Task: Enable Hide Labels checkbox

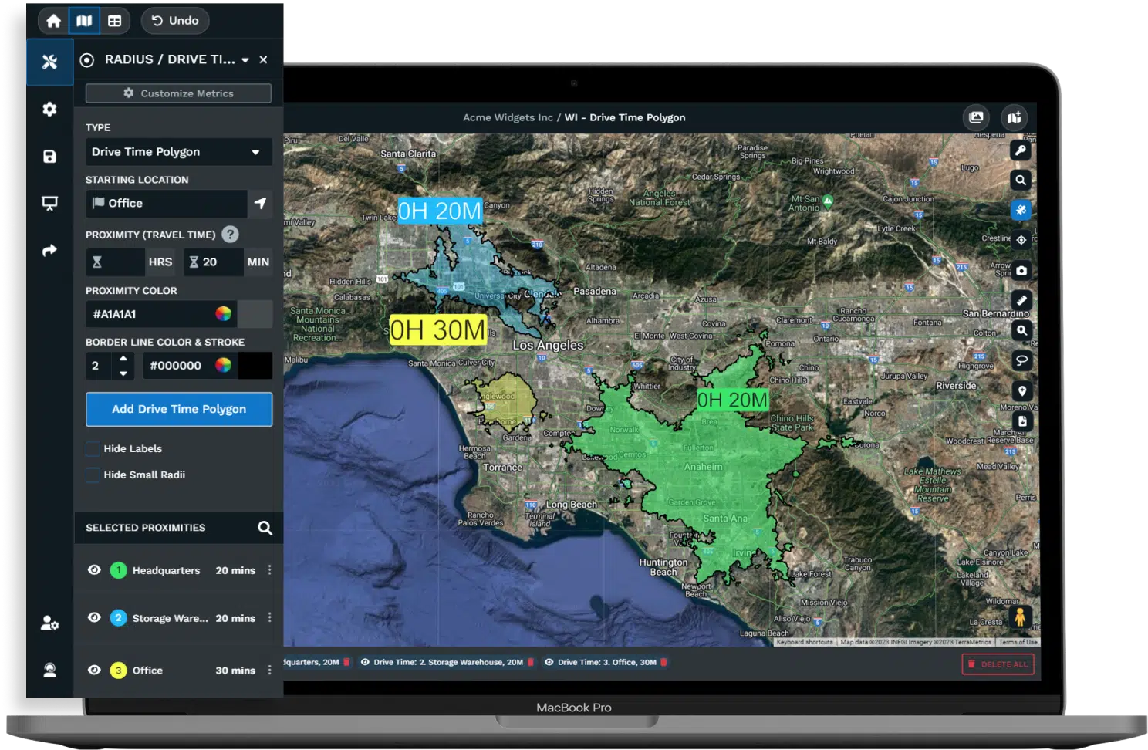Action: coord(93,448)
